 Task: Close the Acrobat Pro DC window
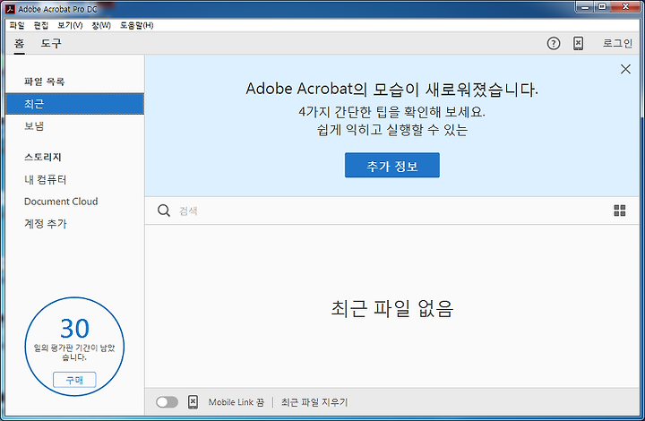click(x=625, y=6)
